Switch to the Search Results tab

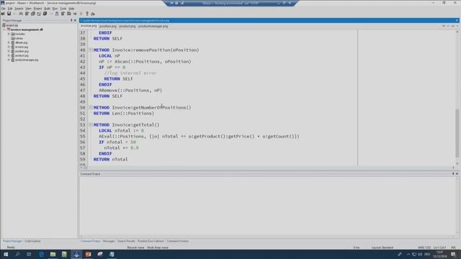pos(126,241)
